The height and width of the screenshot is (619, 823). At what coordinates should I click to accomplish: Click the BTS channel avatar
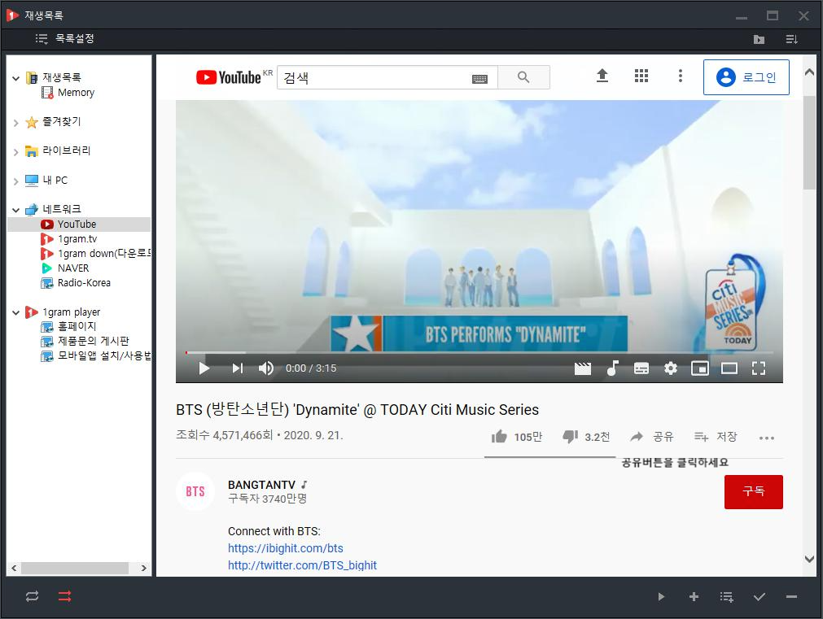(195, 491)
